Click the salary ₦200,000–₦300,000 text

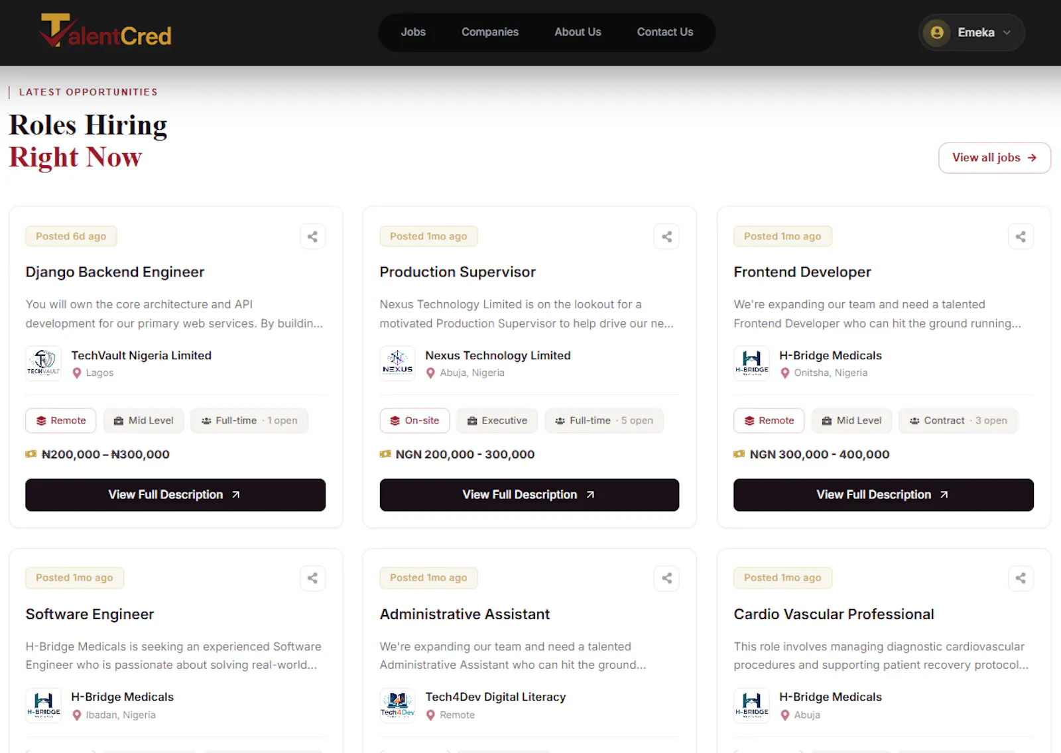105,455
